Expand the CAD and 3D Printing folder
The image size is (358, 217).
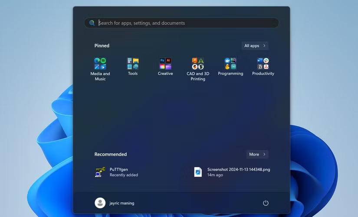[198, 64]
